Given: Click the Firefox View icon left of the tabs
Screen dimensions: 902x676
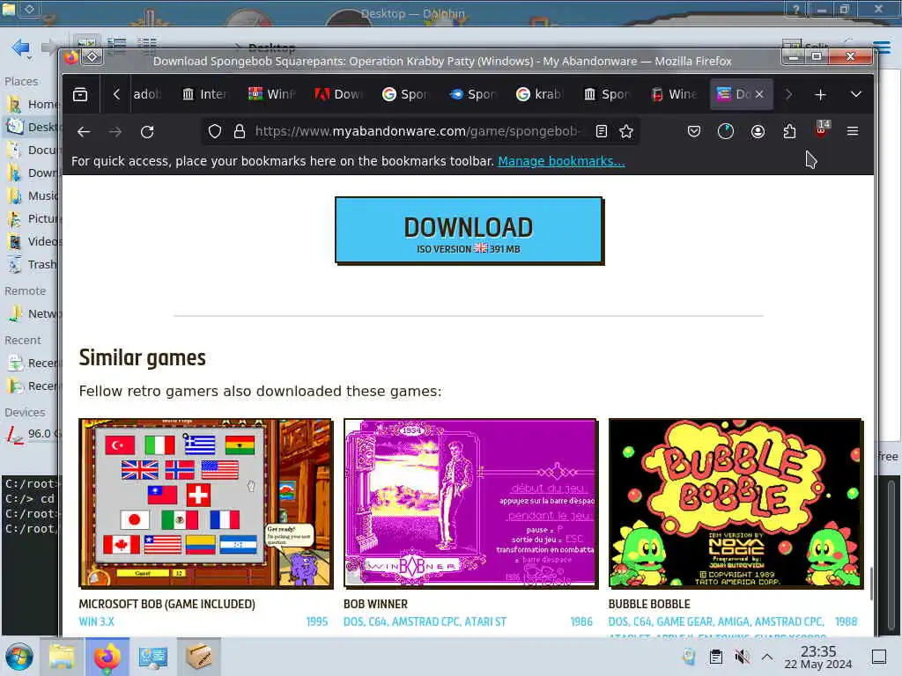Looking at the screenshot, I should click(80, 94).
